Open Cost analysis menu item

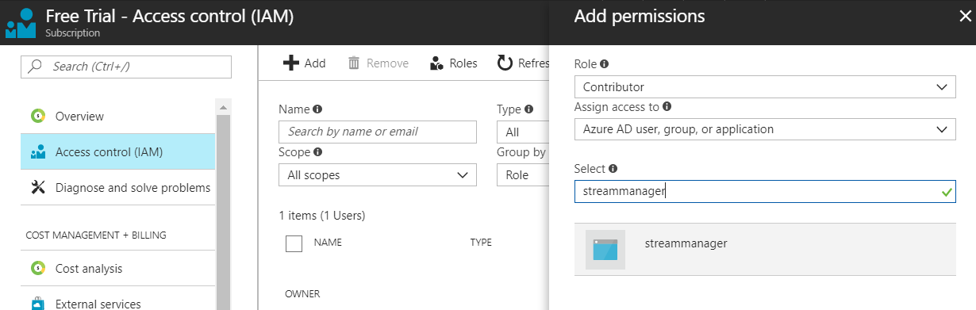pyautogui.click(x=117, y=268)
